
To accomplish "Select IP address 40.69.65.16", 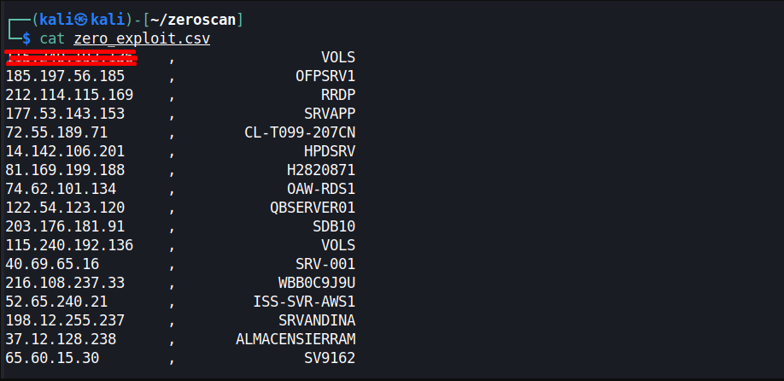I will tap(52, 264).
